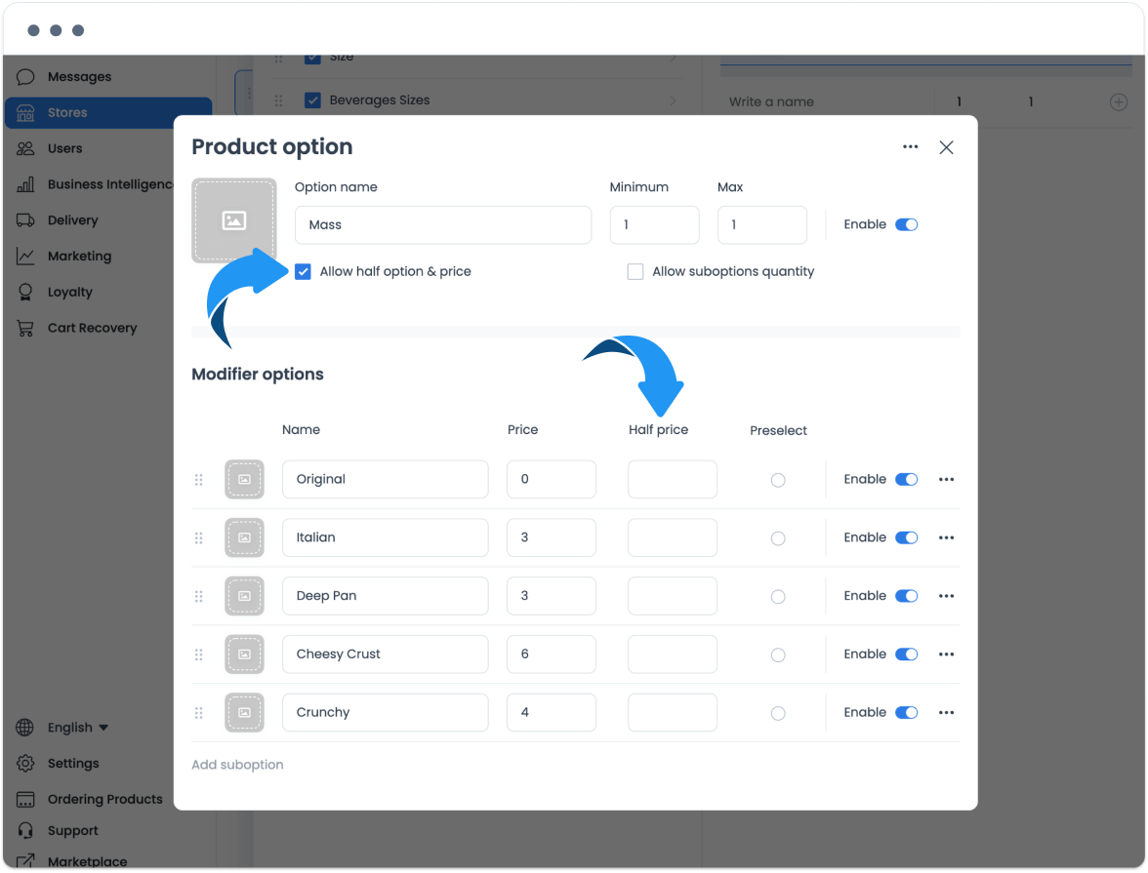Screen dimensions: 1148x873
Task: Select Preselect radio for Original
Action: tap(778, 480)
